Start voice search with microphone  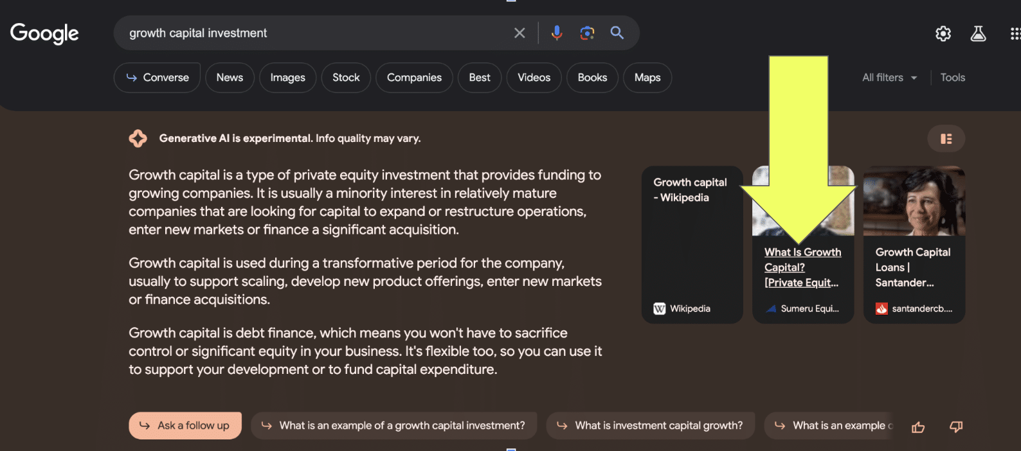(557, 33)
